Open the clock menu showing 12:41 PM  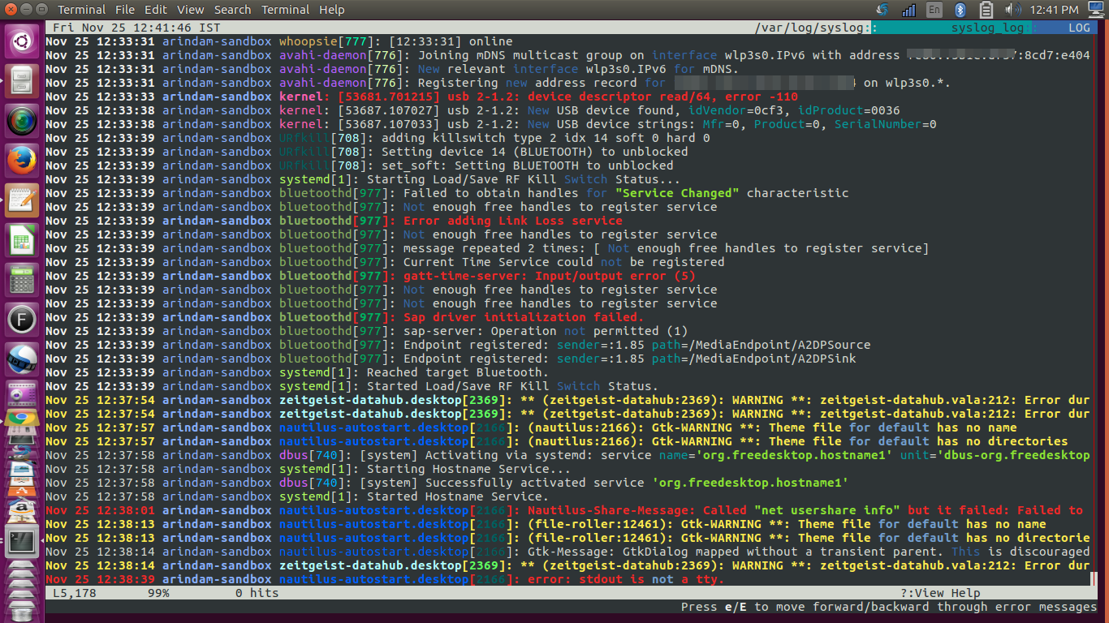1054,10
